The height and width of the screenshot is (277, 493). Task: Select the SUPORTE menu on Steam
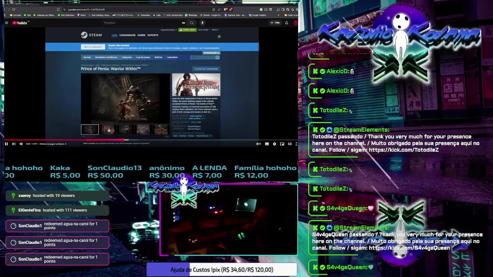point(153,35)
